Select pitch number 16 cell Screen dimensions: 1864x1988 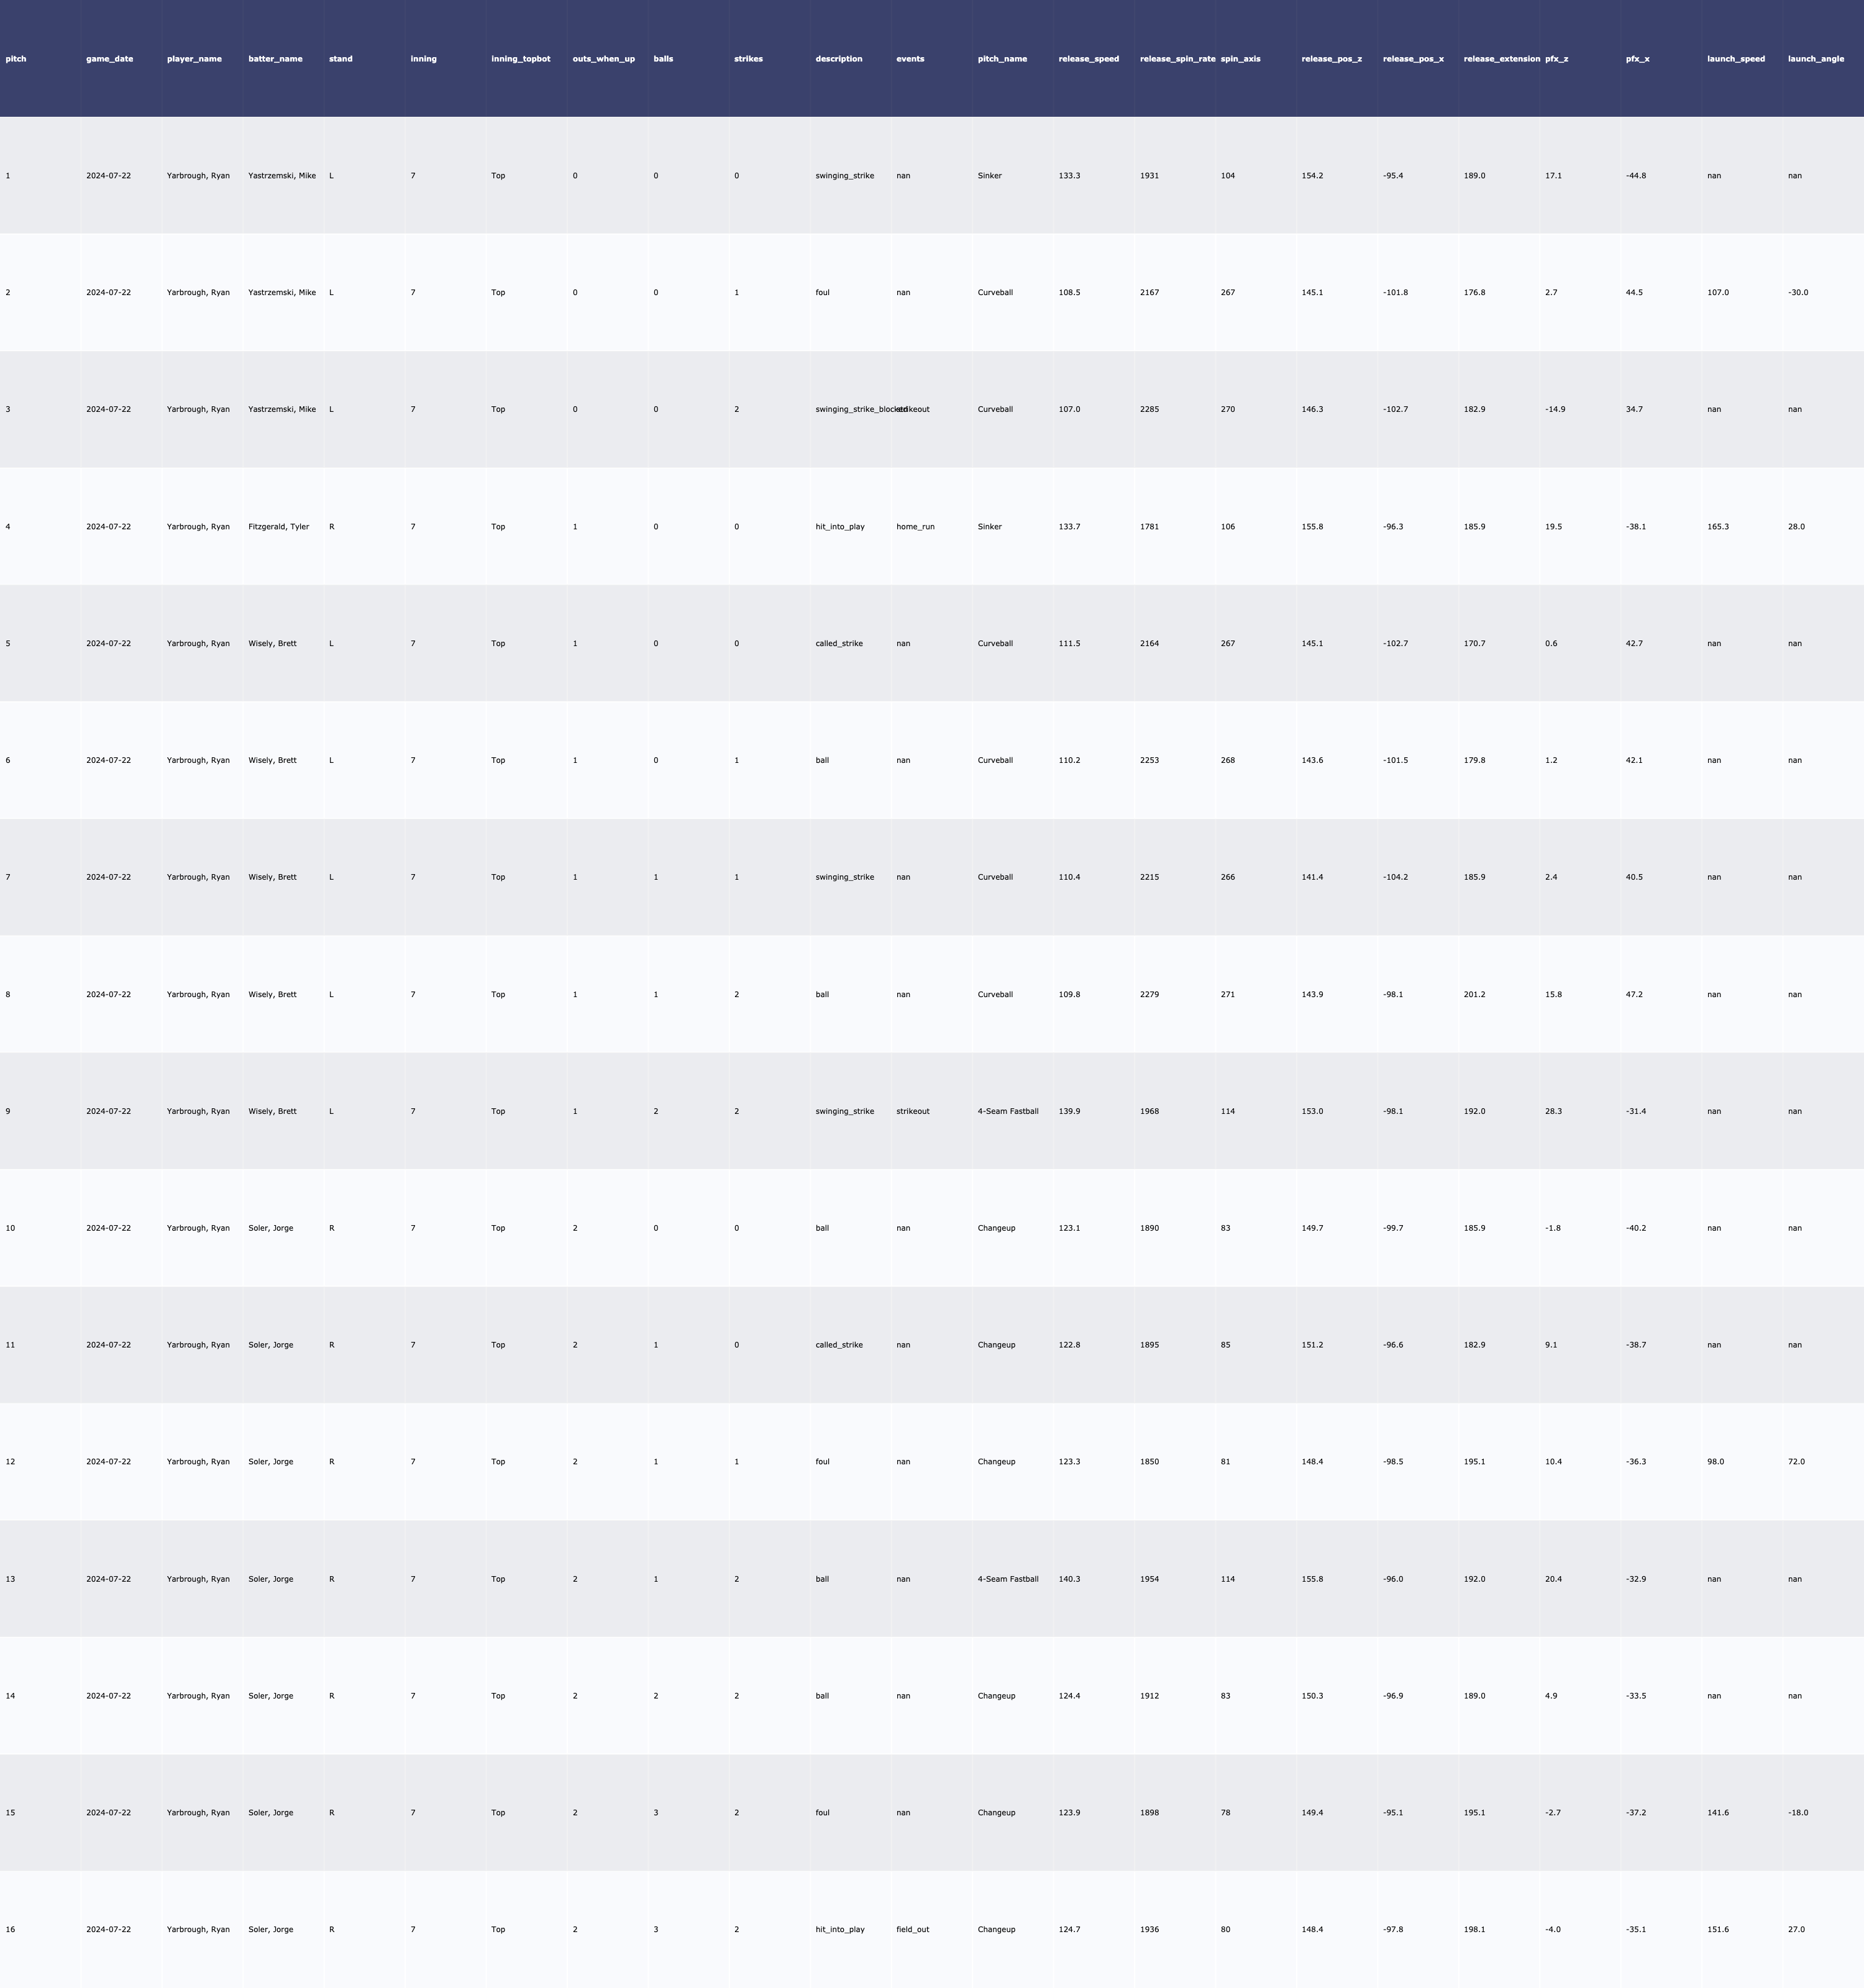point(10,1929)
